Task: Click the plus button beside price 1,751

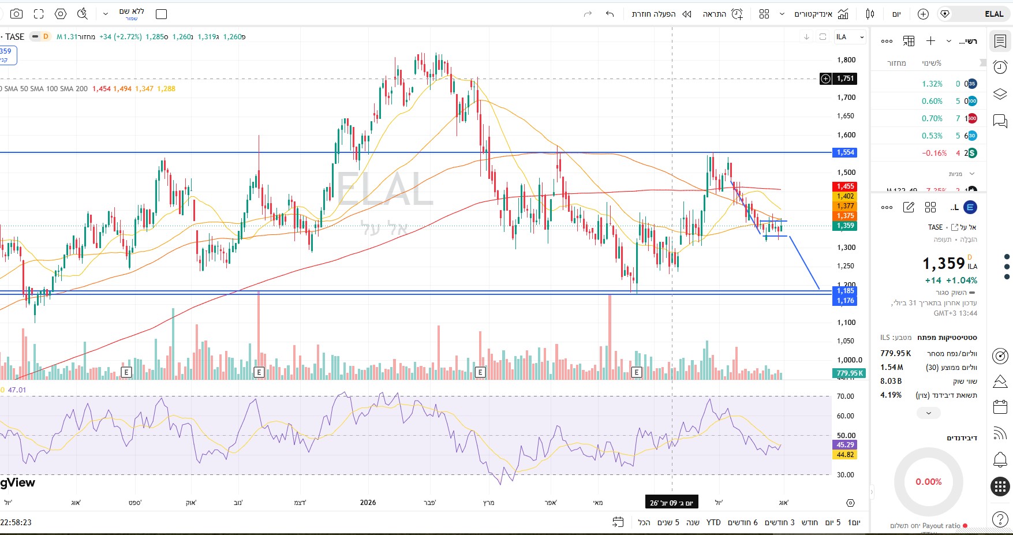Action: [x=826, y=78]
